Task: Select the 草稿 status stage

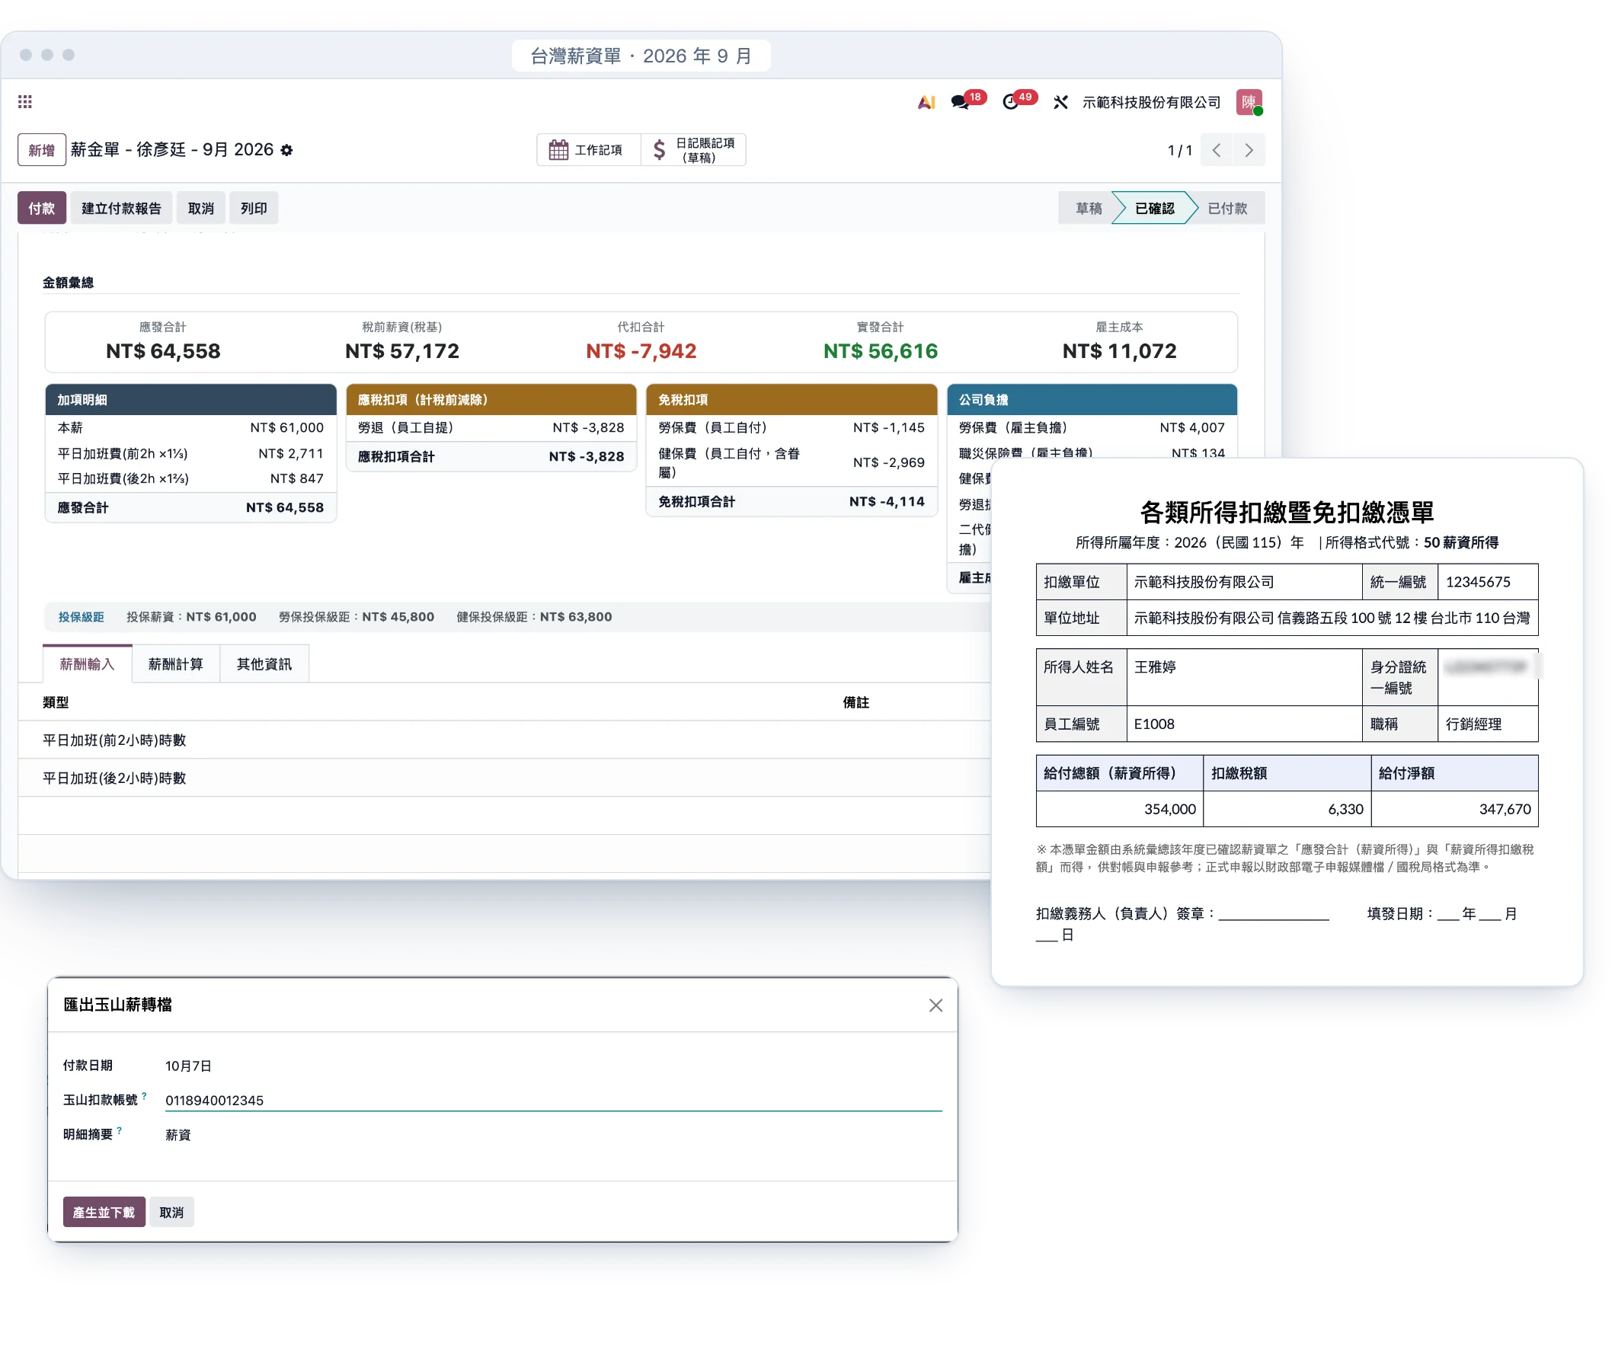Action: [x=1087, y=208]
